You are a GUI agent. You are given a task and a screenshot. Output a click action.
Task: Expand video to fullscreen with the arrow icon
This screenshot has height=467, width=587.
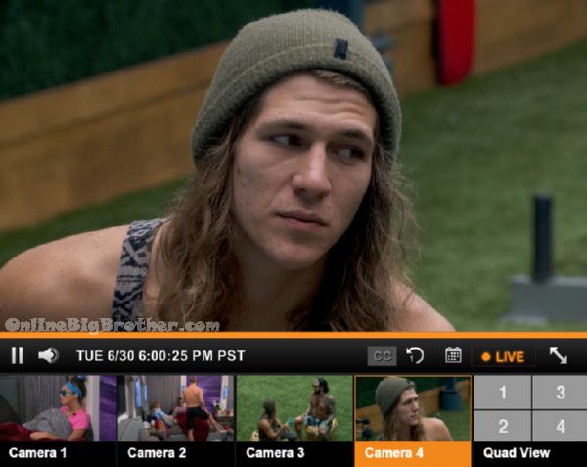[559, 355]
